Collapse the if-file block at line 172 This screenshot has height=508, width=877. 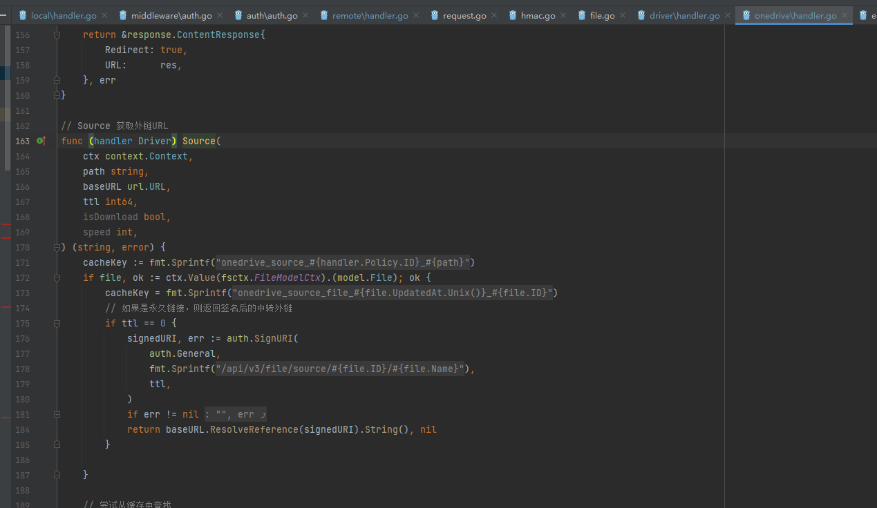57,277
